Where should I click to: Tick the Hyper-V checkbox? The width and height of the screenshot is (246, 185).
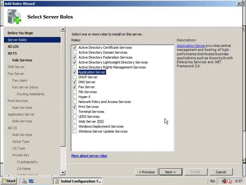tap(74, 97)
